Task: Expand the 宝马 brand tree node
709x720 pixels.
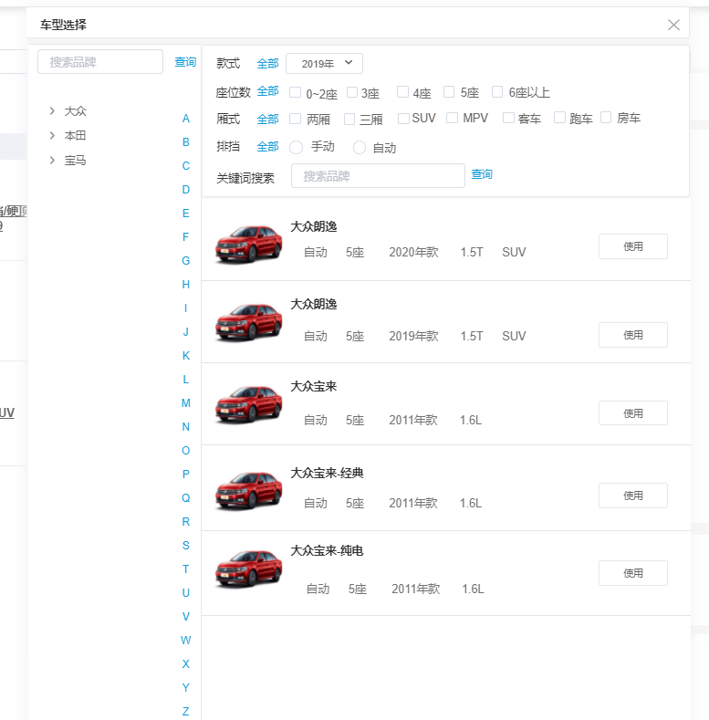Action: pos(52,161)
